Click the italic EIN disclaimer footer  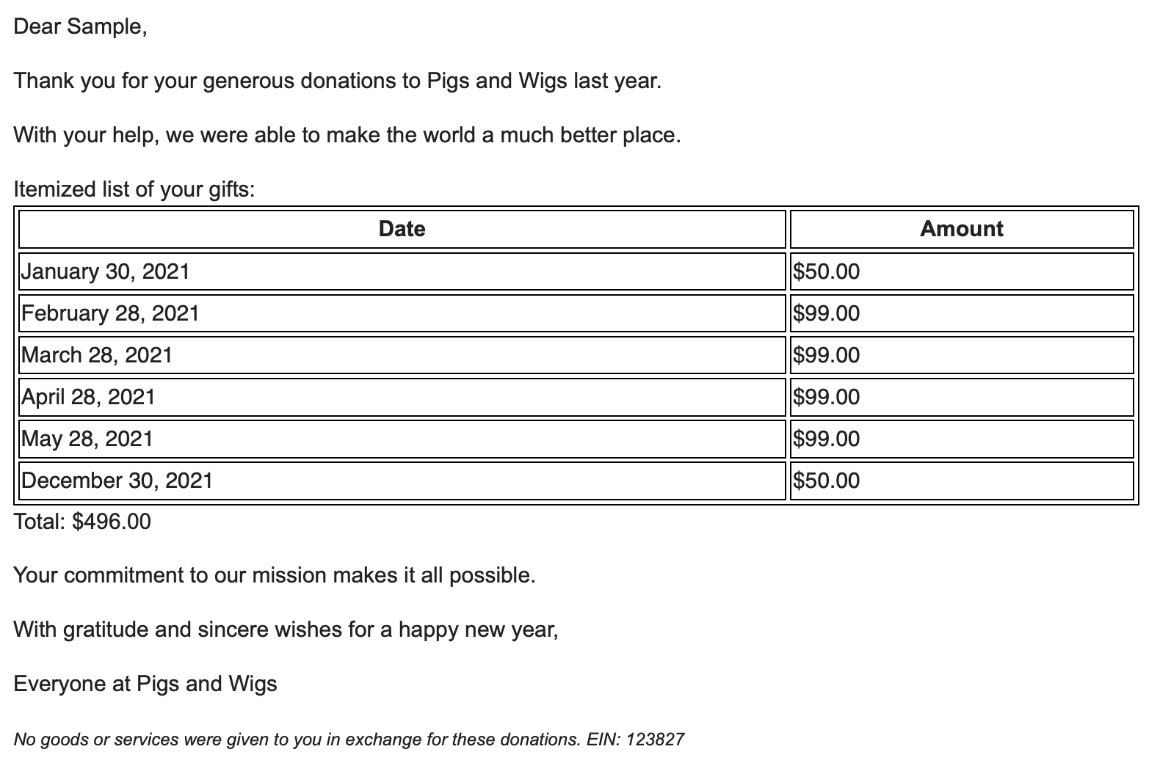(x=349, y=740)
